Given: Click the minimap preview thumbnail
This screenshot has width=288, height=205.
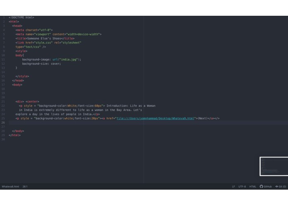Looking at the screenshot, I should 273,166.
